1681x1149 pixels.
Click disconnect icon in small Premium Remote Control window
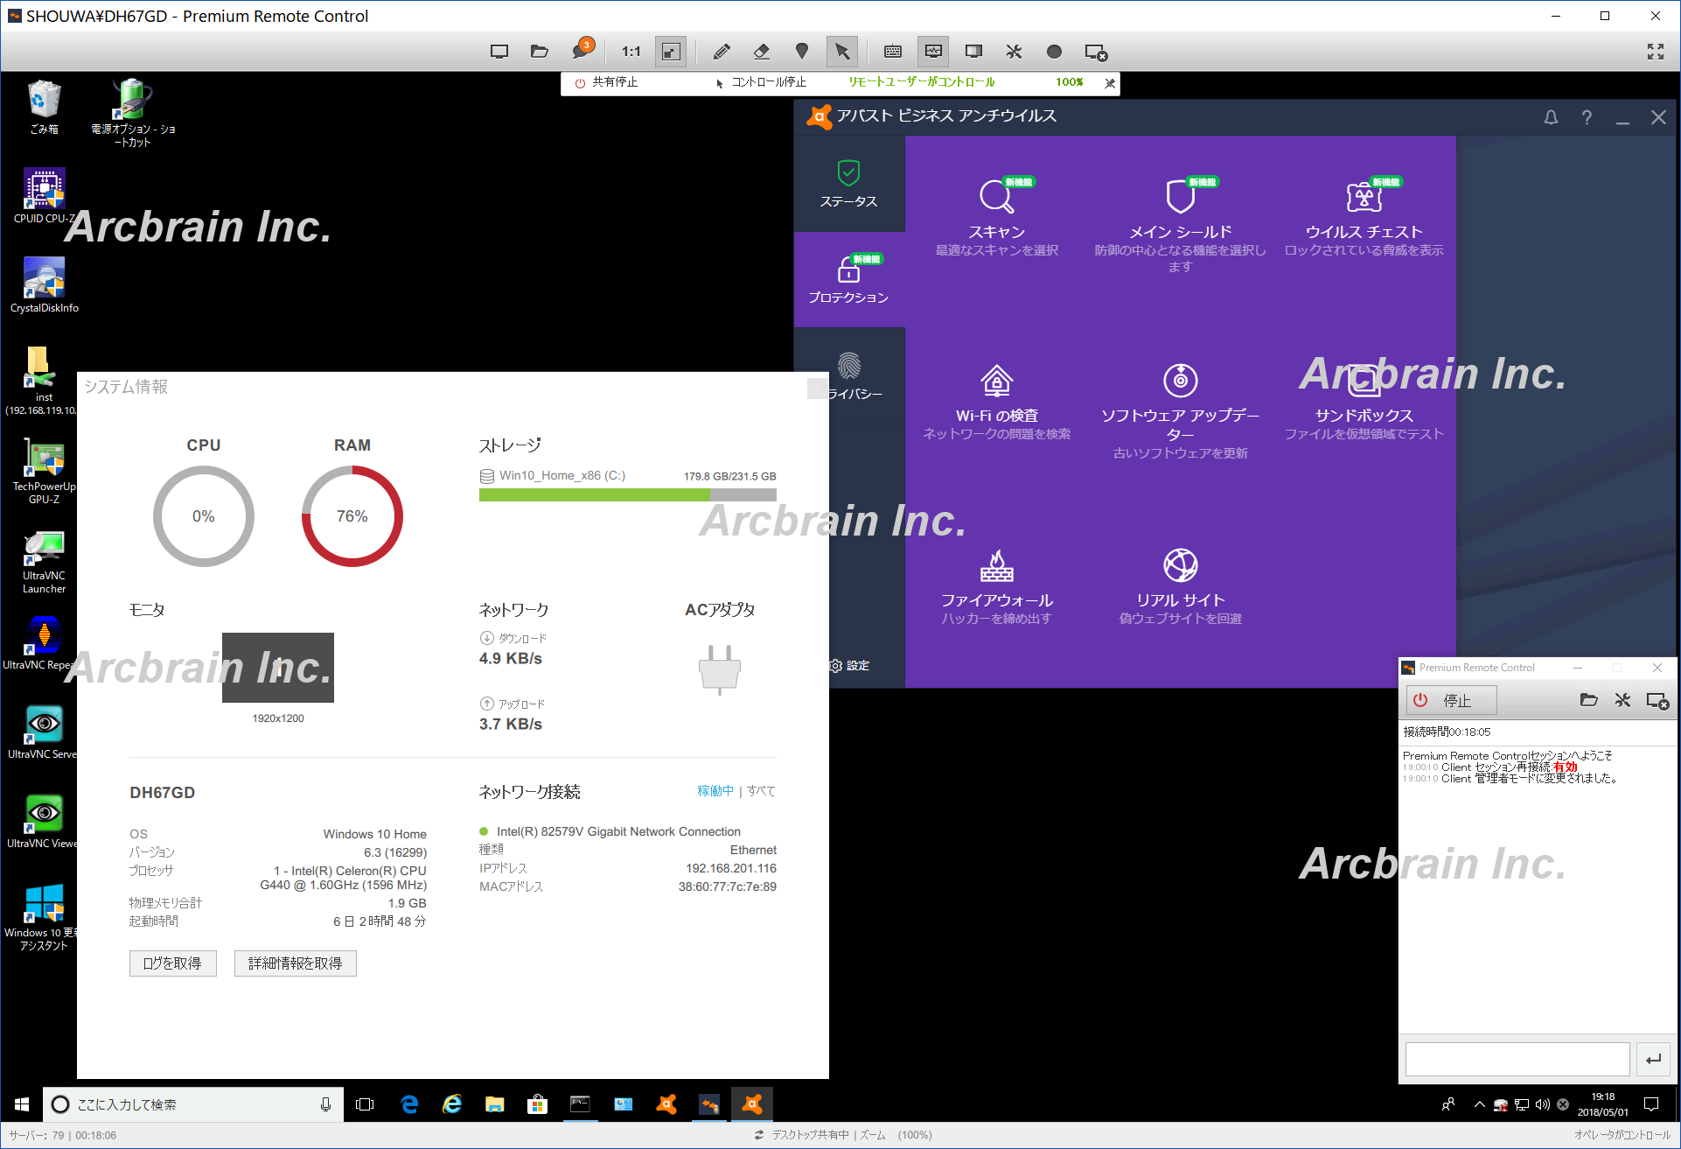1657,701
